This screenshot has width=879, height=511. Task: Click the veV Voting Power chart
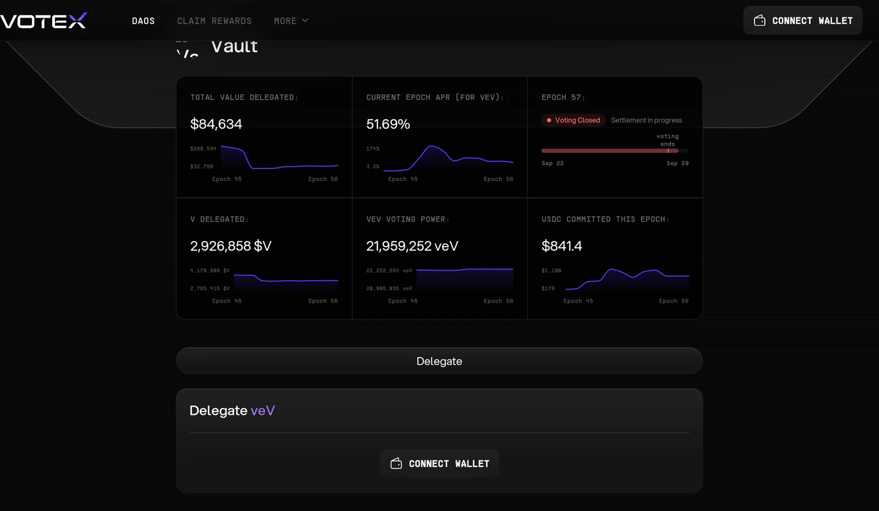coord(465,280)
